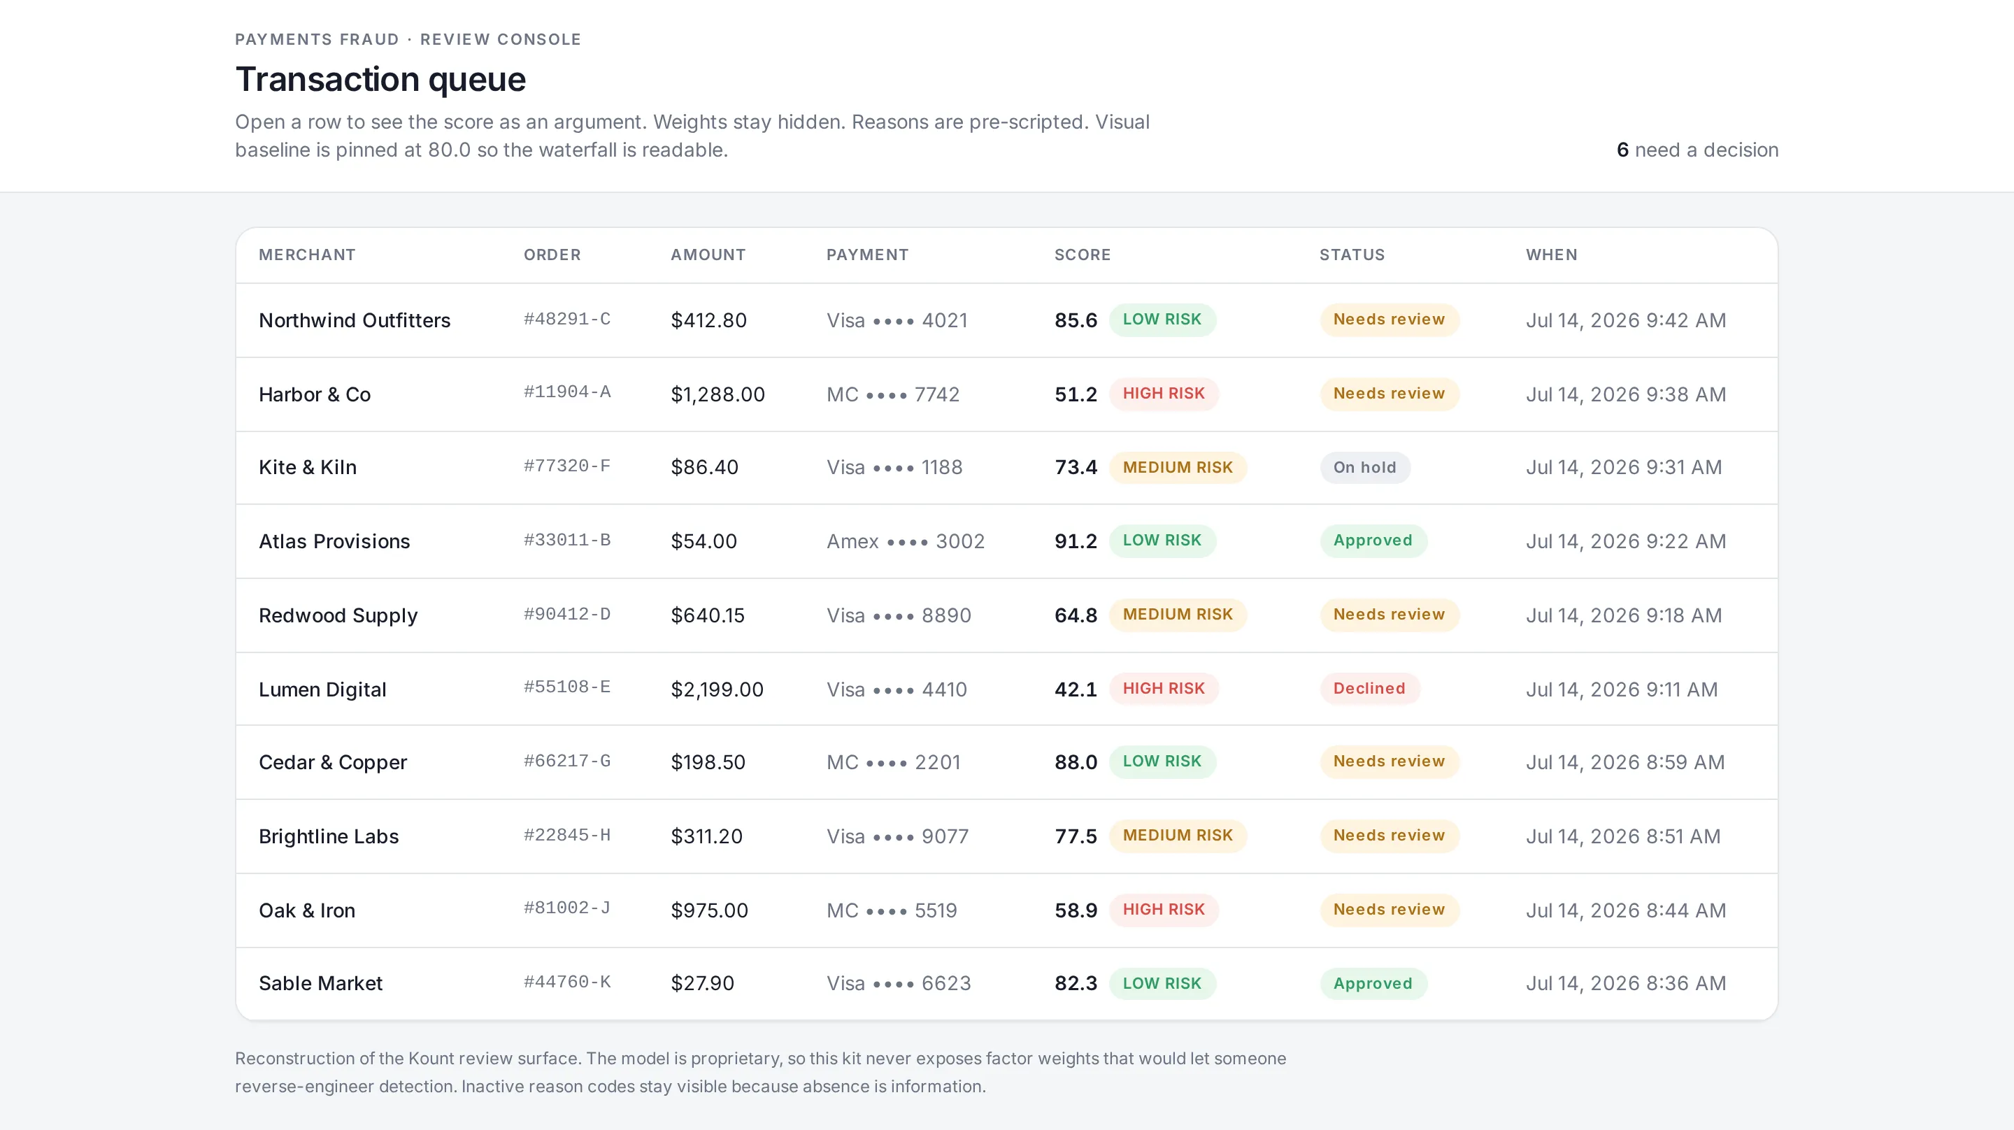This screenshot has height=1130, width=2014.
Task: Open the Northwind Outfitters transaction row
Action: (x=1006, y=320)
